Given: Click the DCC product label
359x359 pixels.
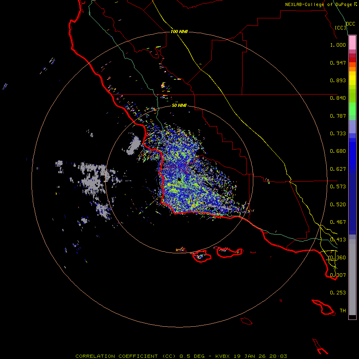Looking at the screenshot, I should (x=351, y=24).
